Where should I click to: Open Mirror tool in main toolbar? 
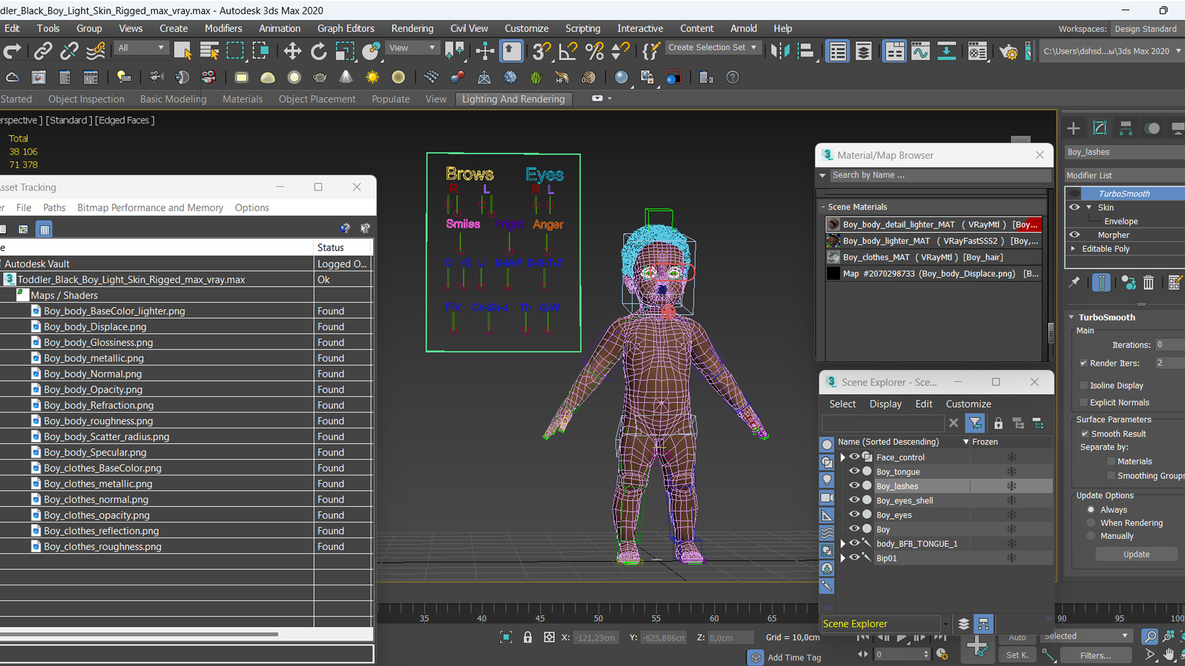click(780, 51)
